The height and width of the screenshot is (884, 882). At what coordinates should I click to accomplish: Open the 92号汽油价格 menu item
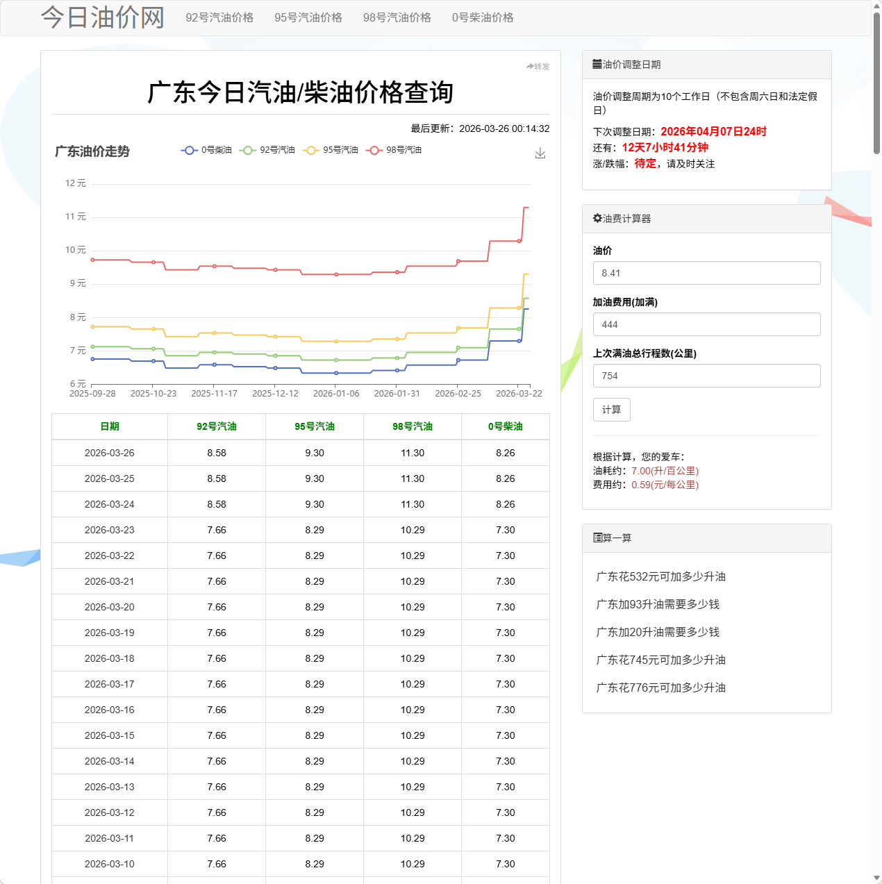coord(219,17)
